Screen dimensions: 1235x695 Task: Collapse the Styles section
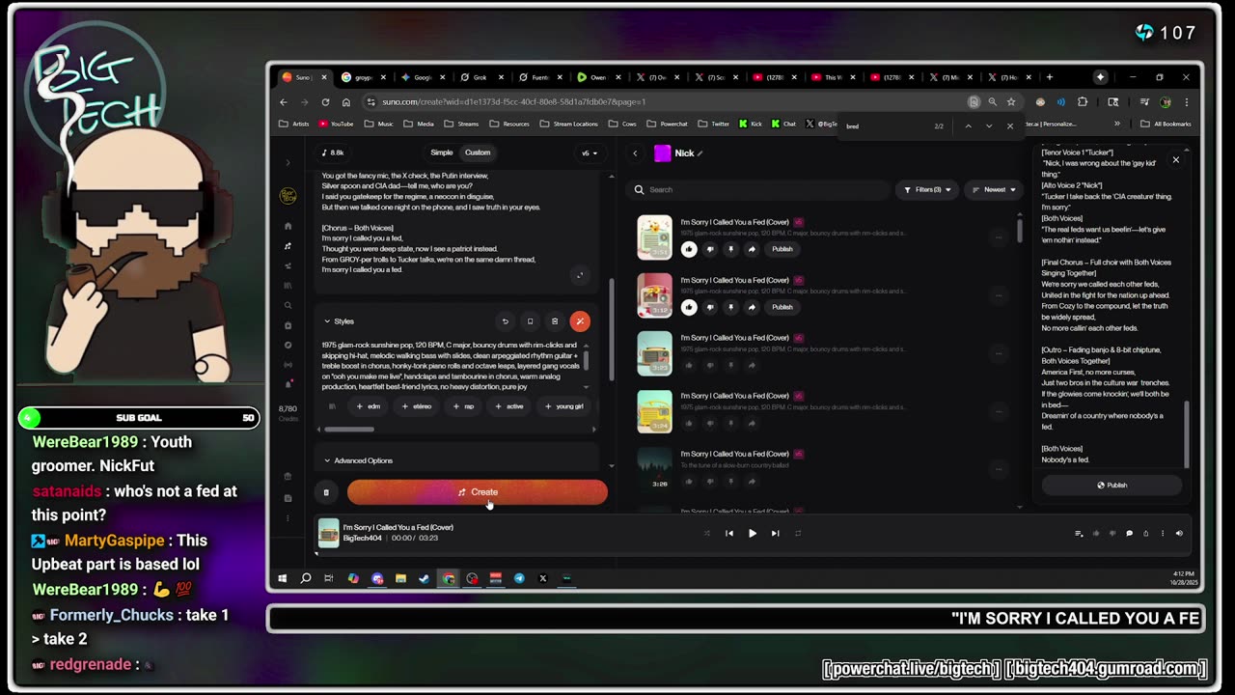339,321
